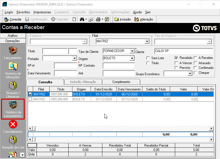Click the Alteração toolbar button
Viewport: 220px width, 159px height.
pos(144,19)
